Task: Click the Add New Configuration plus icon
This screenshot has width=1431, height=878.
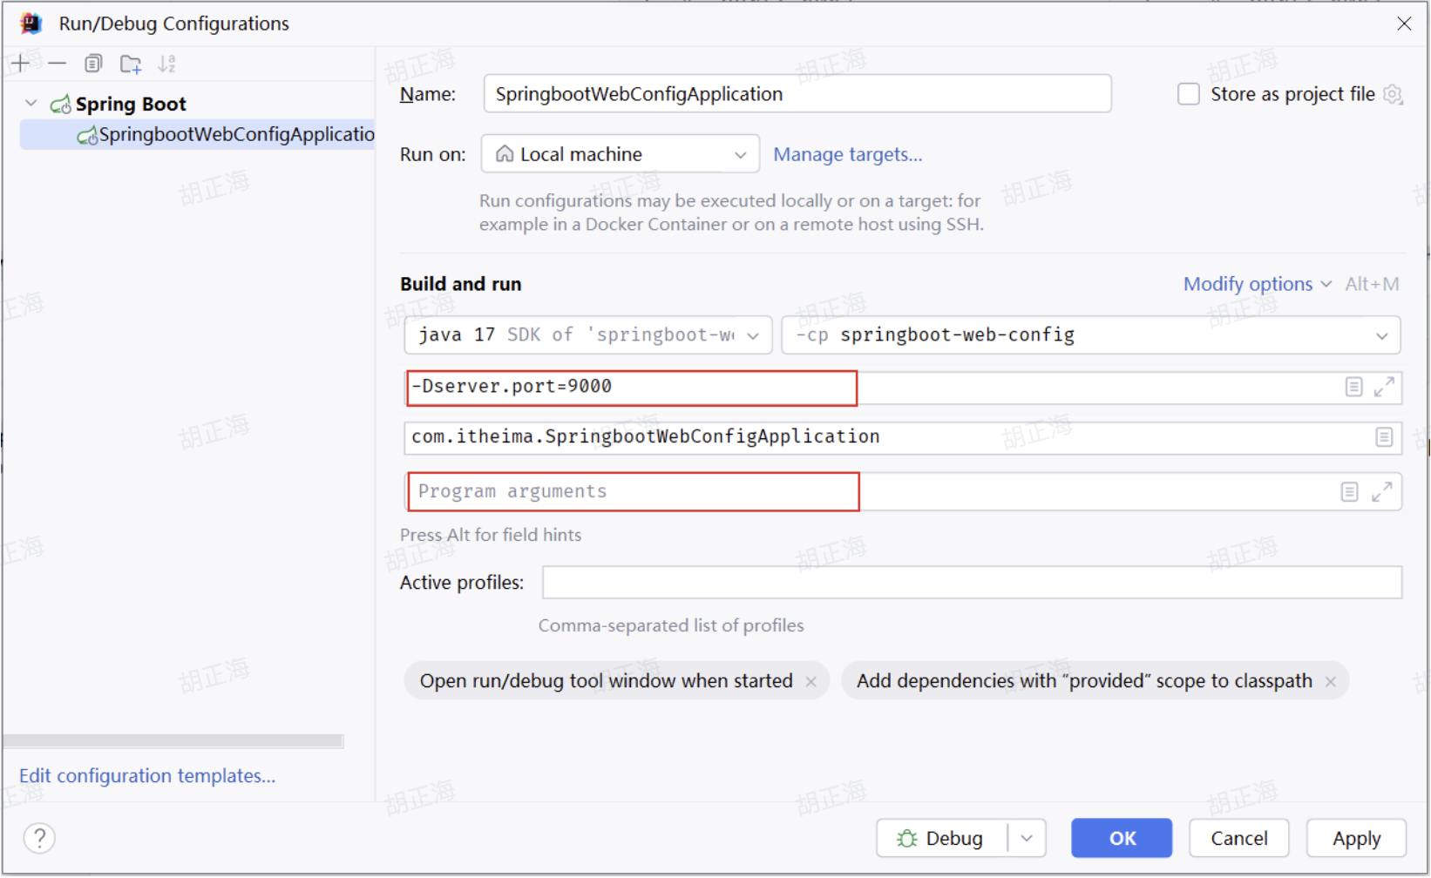Action: pyautogui.click(x=21, y=64)
